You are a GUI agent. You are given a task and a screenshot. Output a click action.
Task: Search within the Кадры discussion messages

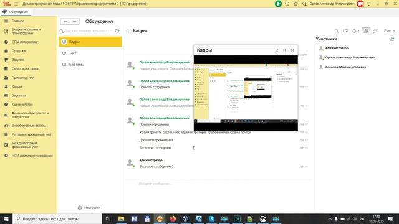pos(337,30)
